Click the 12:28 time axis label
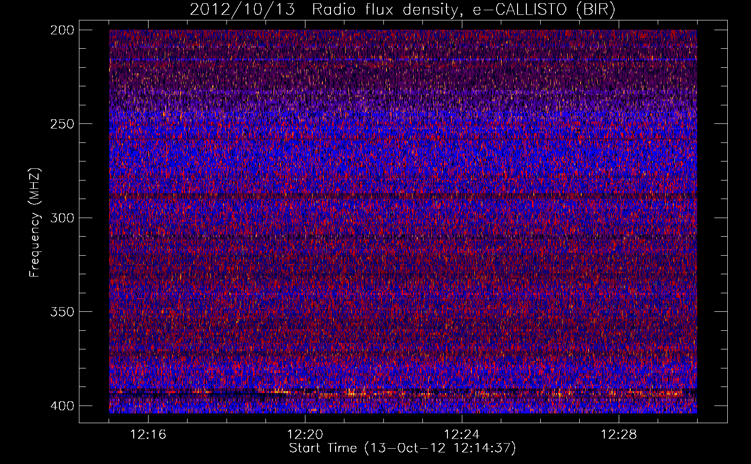Viewport: 751px width, 464px height. 619,435
